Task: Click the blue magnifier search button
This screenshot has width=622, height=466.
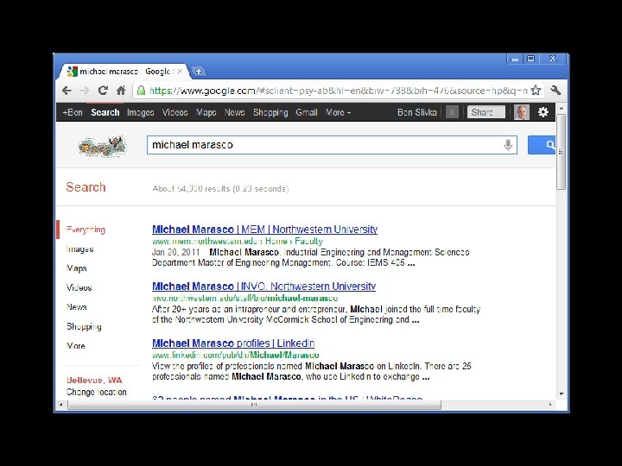Action: pyautogui.click(x=542, y=145)
